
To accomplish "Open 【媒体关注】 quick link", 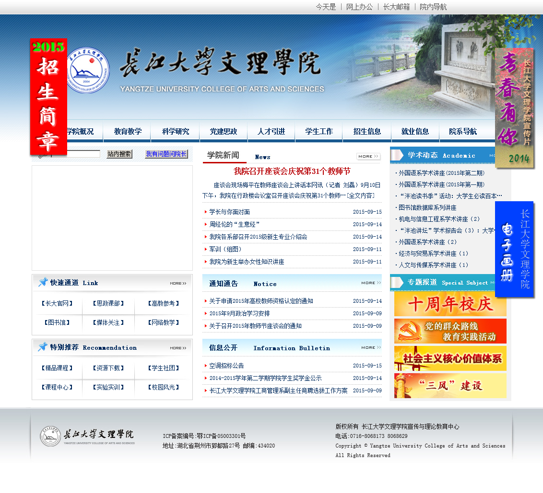I will [108, 322].
